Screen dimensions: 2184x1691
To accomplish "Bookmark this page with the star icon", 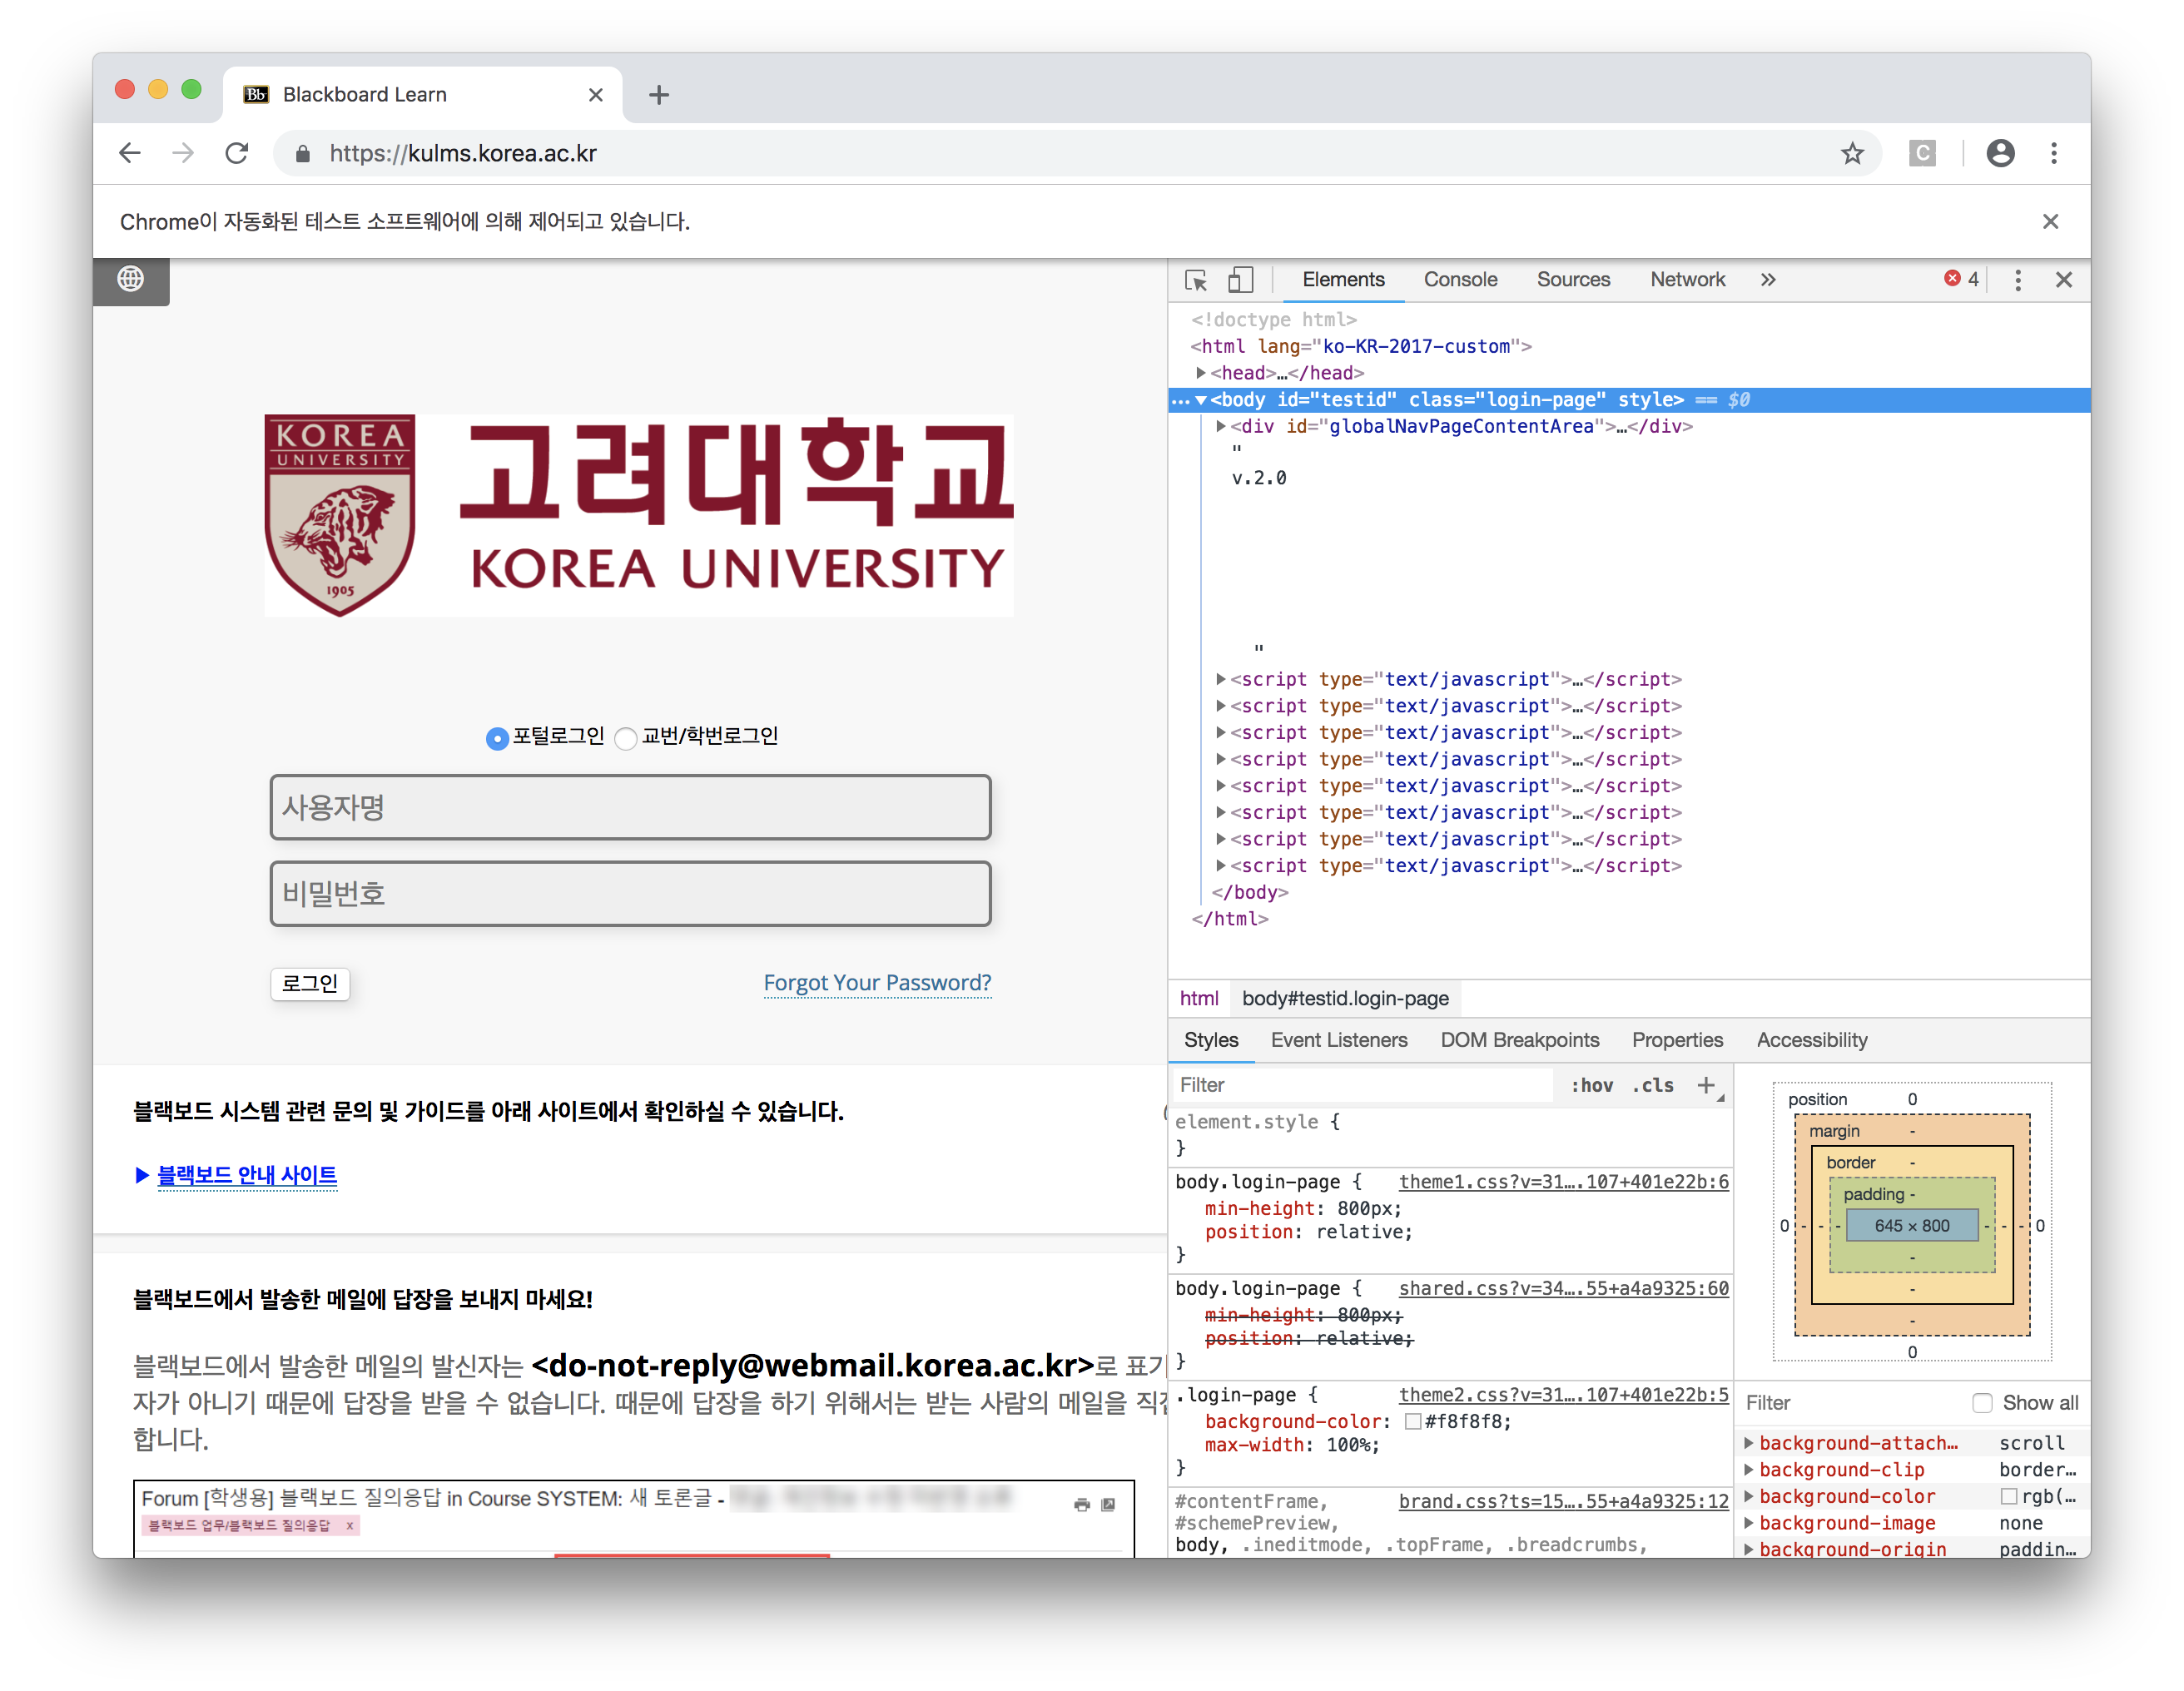I will [1852, 153].
